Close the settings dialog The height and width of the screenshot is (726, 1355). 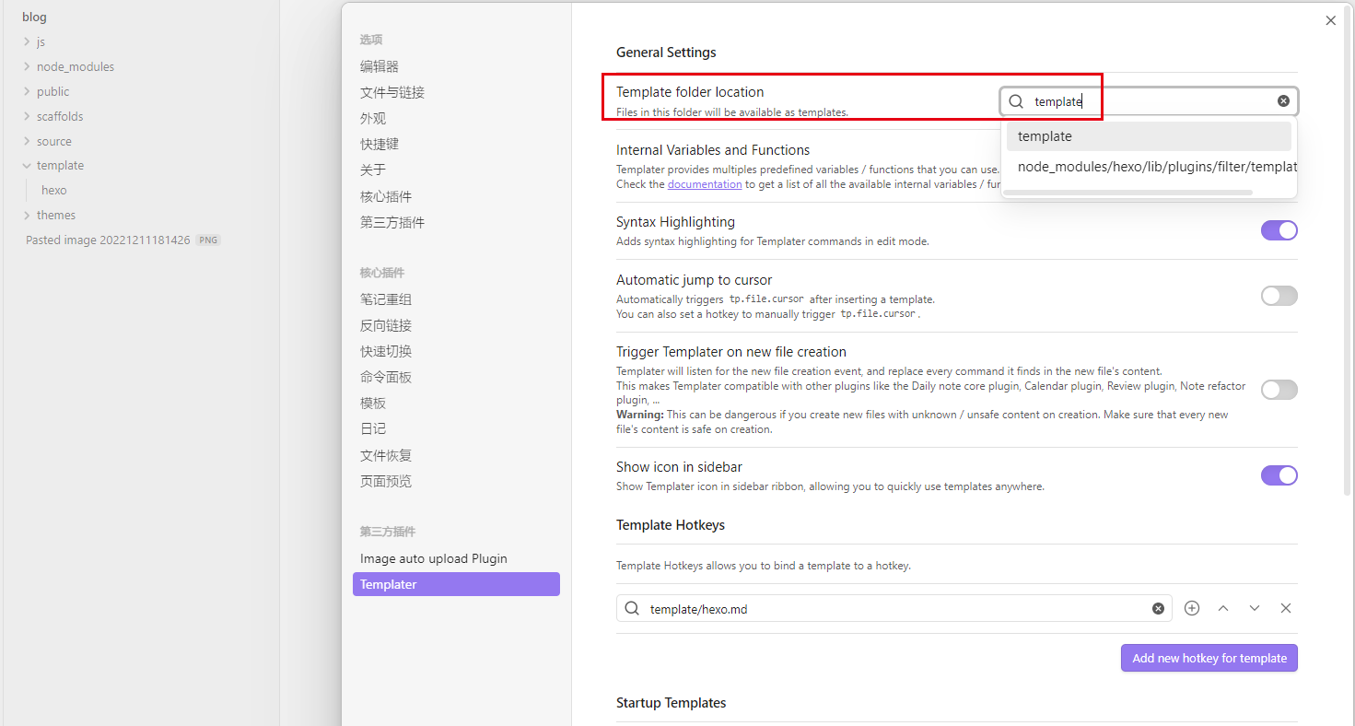(1330, 19)
